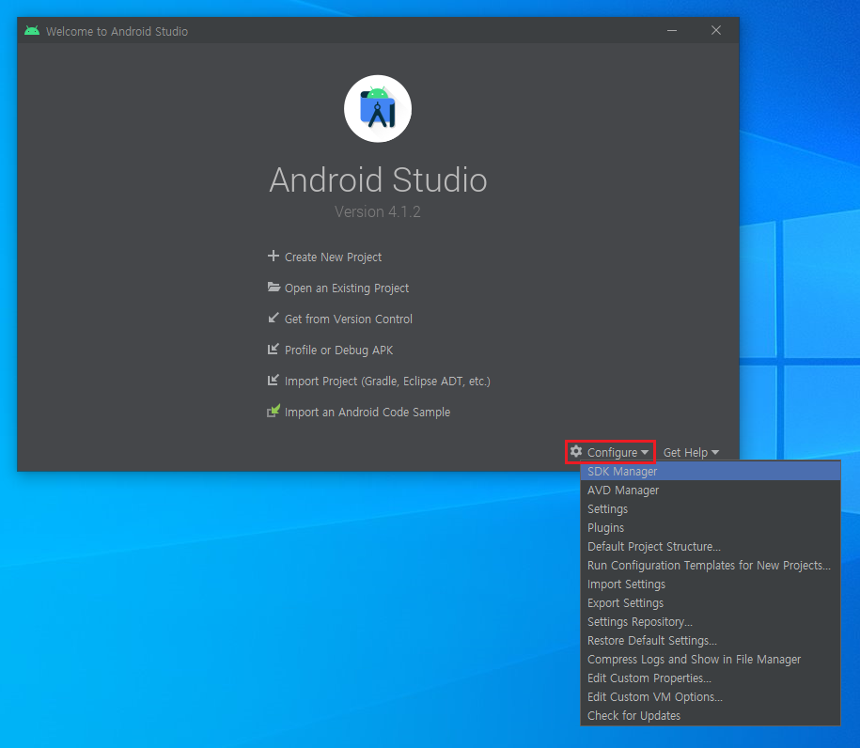Viewport: 860px width, 748px height.
Task: Select Check for Updates
Action: 711,716
